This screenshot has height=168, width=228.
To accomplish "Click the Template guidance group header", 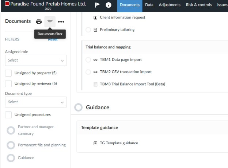I will tap(99, 128).
